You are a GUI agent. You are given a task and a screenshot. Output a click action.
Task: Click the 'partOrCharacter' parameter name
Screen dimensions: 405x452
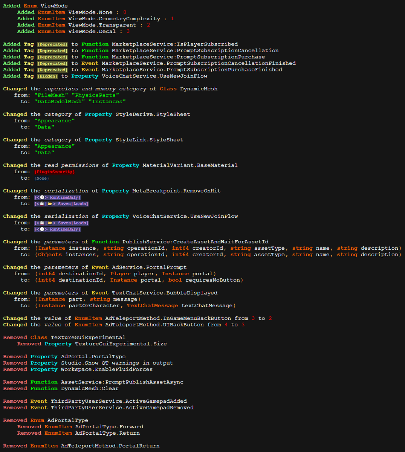click(x=94, y=306)
